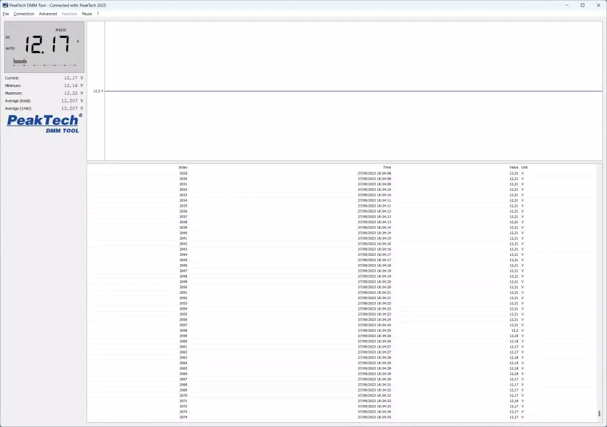Click the Index column header
Image resolution: width=607 pixels, height=427 pixels.
183,168
